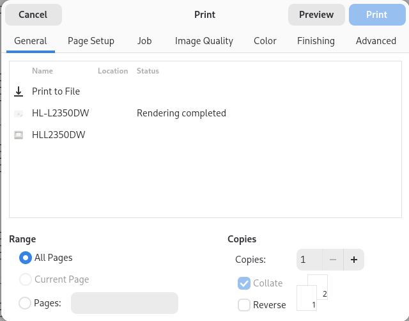This screenshot has height=321, width=409.
Task: Open the Advanced tab
Action: pos(376,41)
